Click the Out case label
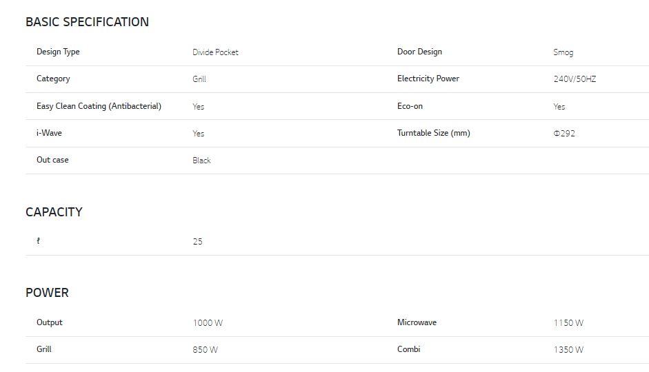The image size is (649, 372). click(52, 160)
